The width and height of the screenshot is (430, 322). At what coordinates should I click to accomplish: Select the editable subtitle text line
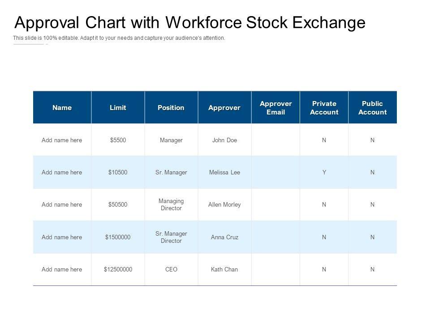119,38
